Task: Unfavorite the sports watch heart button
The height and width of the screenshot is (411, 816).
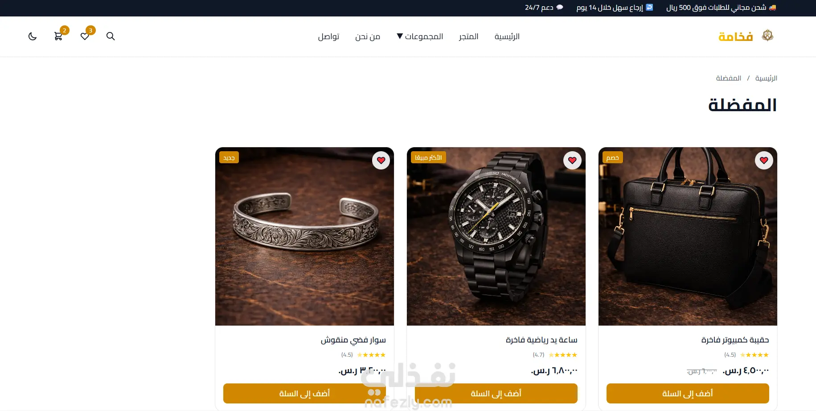Action: click(x=572, y=160)
